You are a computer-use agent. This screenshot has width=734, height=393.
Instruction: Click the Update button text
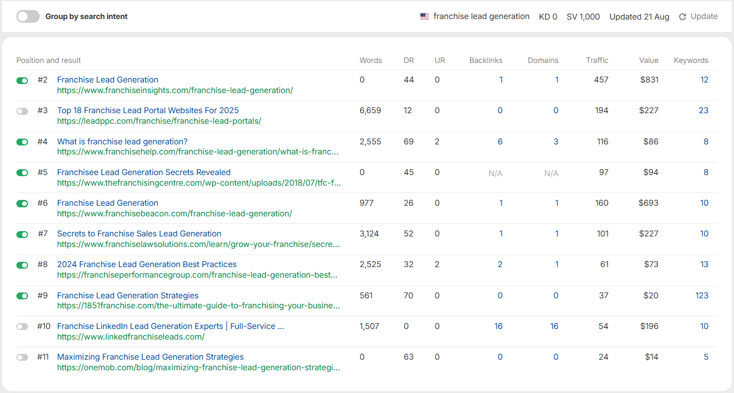[704, 16]
